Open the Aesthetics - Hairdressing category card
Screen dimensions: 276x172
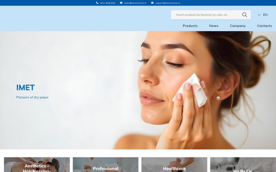tap(37, 165)
